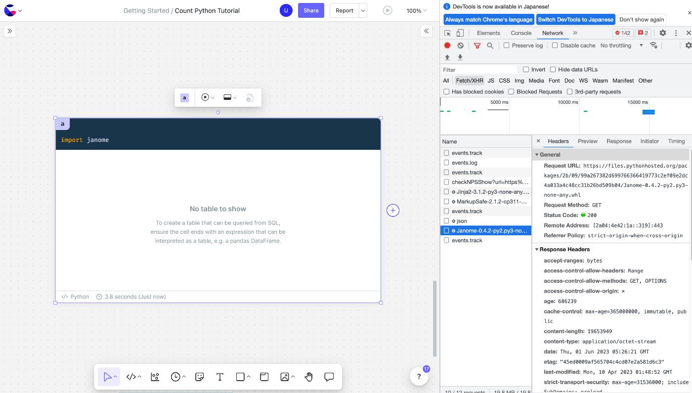Screen dimensions: 692x393
Task: Check Has blocked cookies checkbox
Action: [446, 91]
